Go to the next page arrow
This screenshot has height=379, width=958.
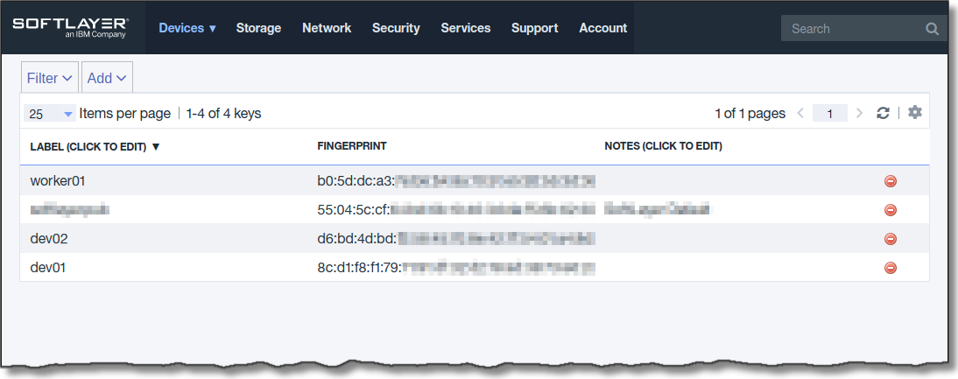(859, 113)
